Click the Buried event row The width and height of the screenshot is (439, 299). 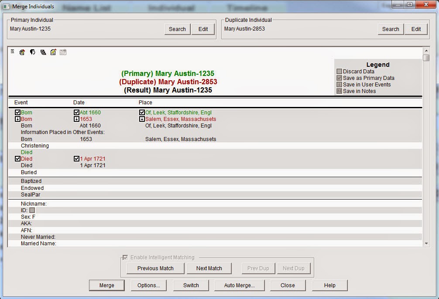click(x=215, y=172)
